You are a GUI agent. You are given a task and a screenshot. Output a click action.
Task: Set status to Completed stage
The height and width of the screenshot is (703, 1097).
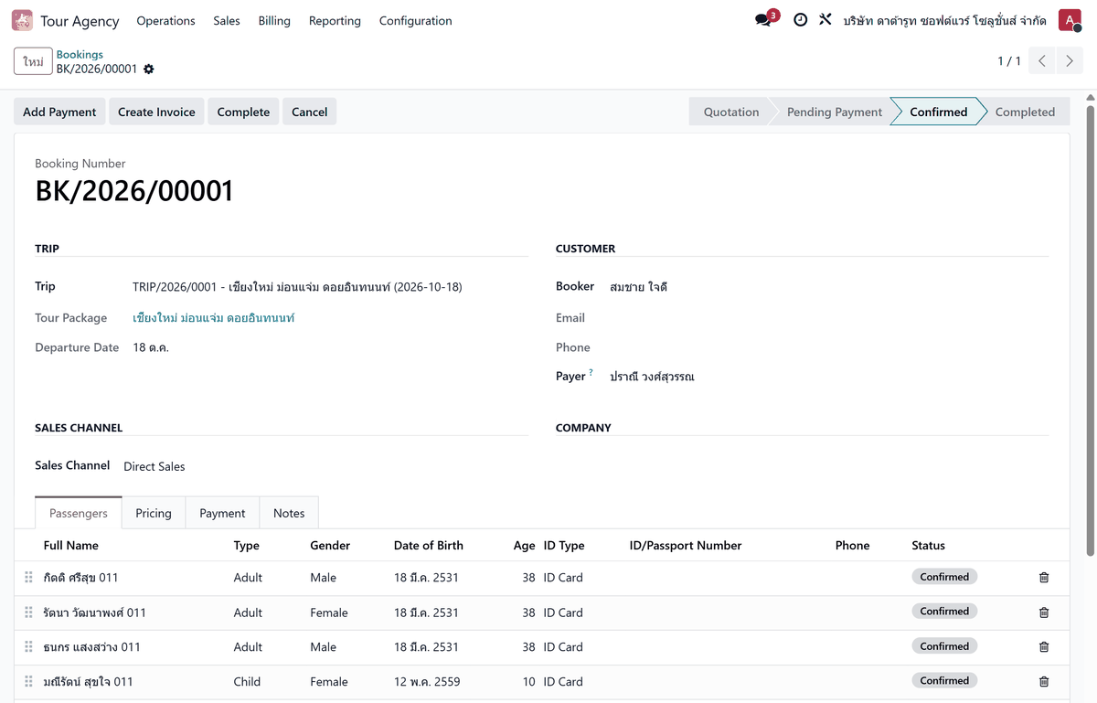coord(1024,112)
